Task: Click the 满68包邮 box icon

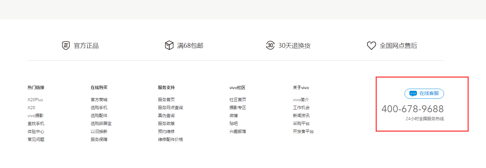Action: (169, 45)
